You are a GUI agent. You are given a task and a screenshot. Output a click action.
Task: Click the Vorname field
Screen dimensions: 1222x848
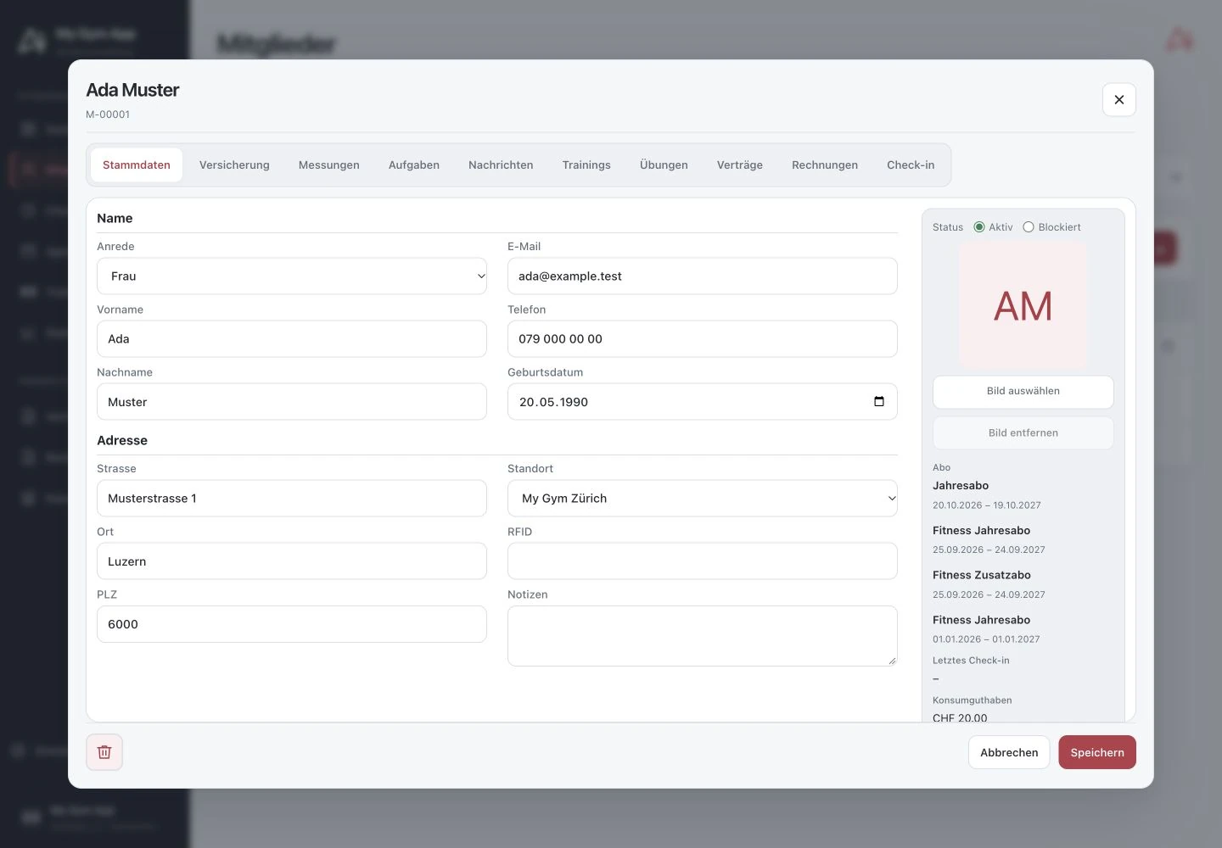[292, 339]
